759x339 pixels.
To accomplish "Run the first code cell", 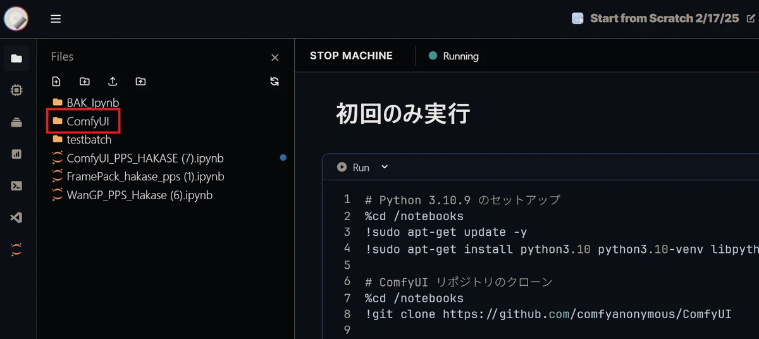I will pyautogui.click(x=353, y=168).
